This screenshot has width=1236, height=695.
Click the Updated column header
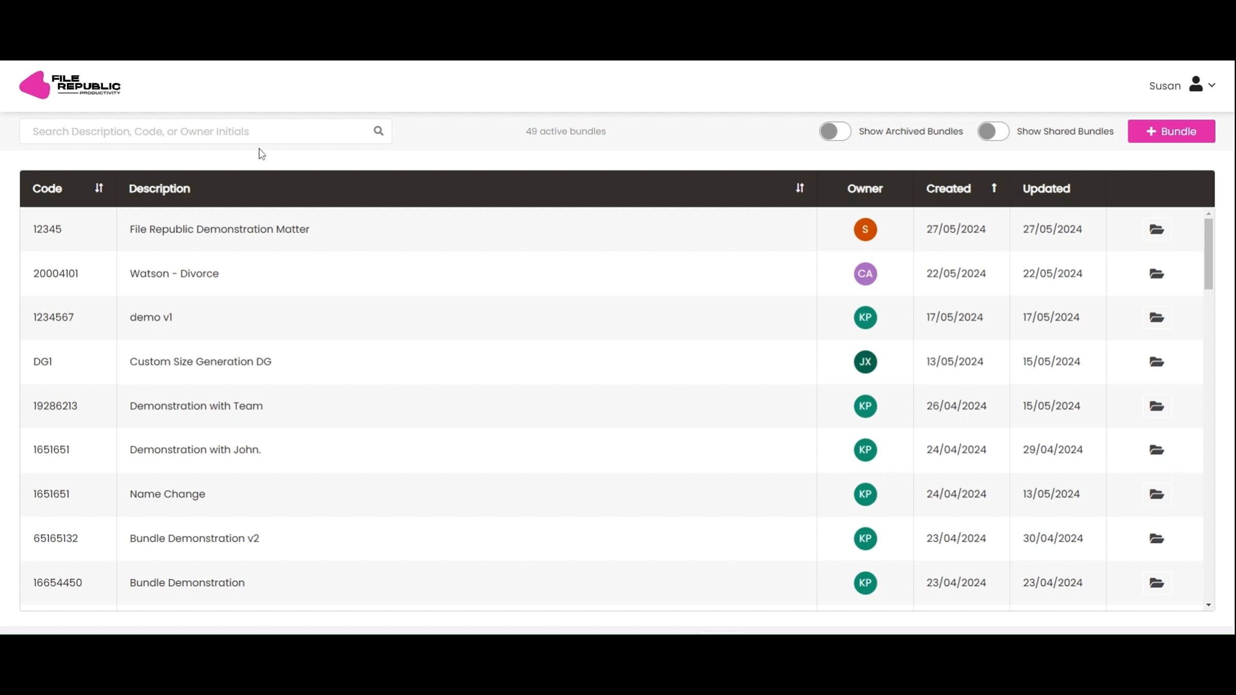(x=1046, y=188)
